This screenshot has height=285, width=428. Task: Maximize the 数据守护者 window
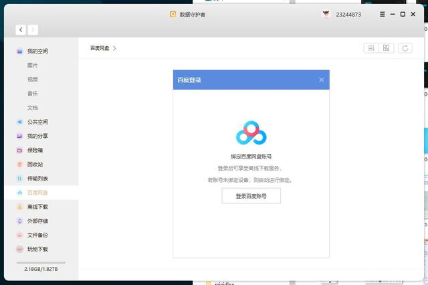pos(403,14)
